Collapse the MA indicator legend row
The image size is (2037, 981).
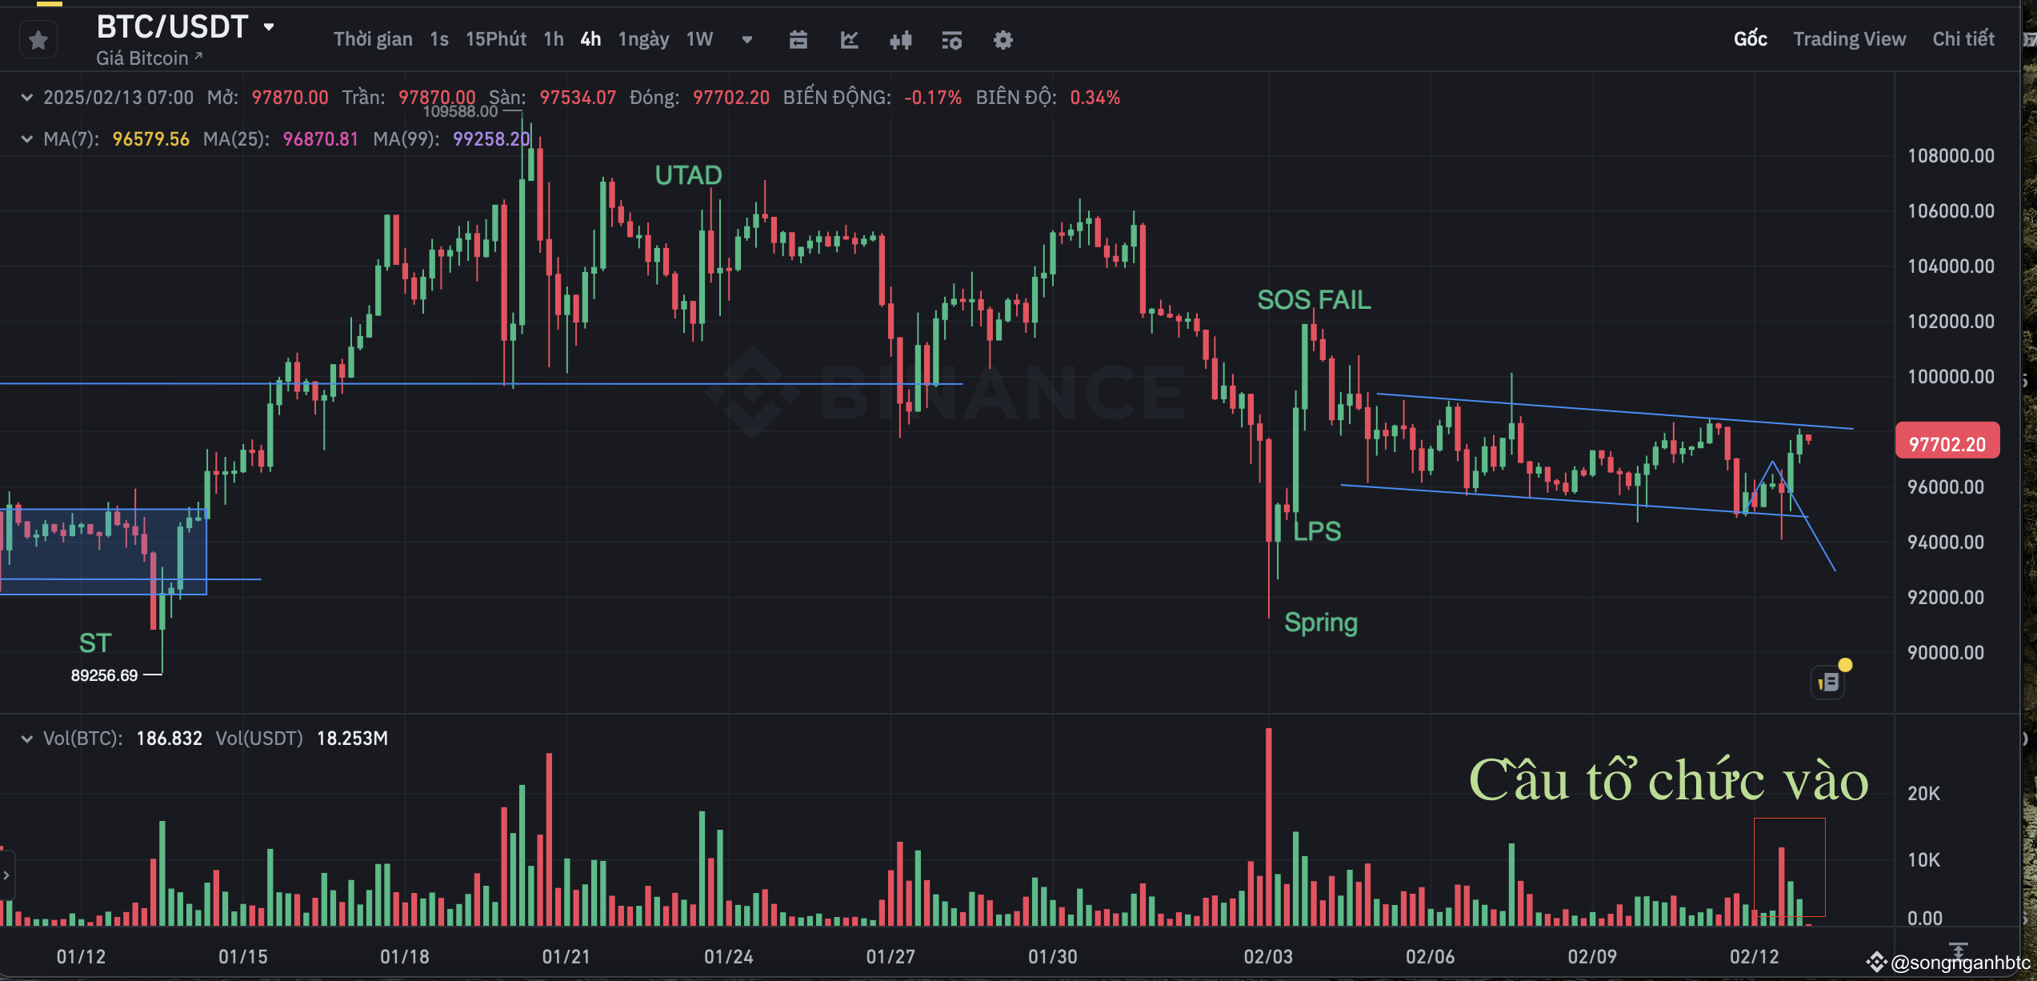[x=26, y=138]
